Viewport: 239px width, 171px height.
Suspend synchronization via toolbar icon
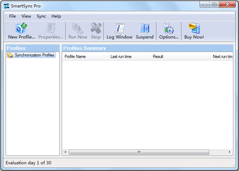(144, 31)
